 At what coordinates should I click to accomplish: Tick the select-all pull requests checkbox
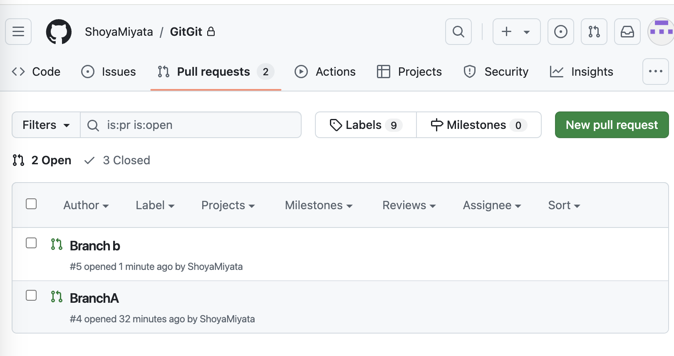pyautogui.click(x=31, y=204)
